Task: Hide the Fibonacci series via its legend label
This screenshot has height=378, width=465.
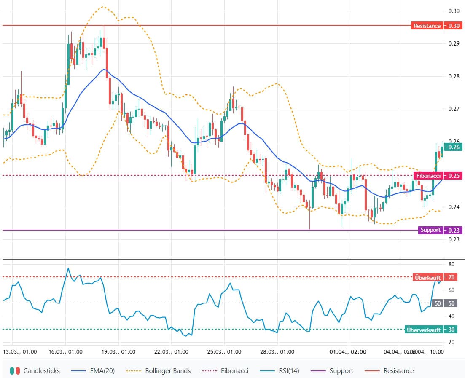Action: tap(234, 371)
